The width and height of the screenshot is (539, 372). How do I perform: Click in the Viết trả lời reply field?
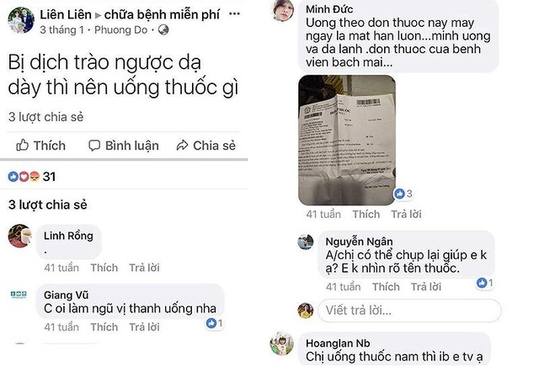click(409, 311)
